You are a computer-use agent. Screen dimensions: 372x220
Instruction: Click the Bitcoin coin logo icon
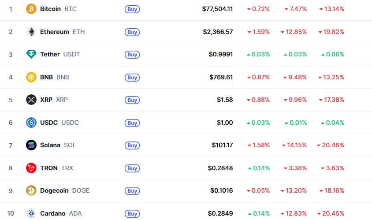(x=31, y=9)
